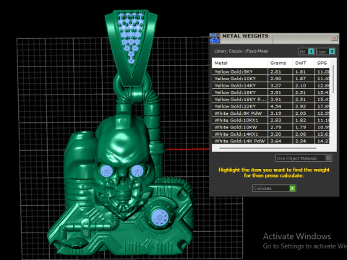The height and width of the screenshot is (260, 347).
Task: Click the green Calculate play arrow
Action: tap(292, 188)
